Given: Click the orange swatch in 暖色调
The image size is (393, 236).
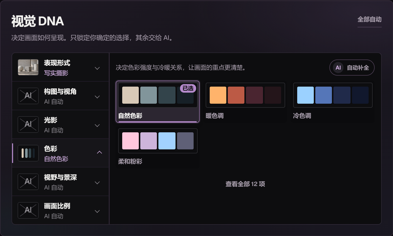Looking at the screenshot, I should tap(218, 95).
